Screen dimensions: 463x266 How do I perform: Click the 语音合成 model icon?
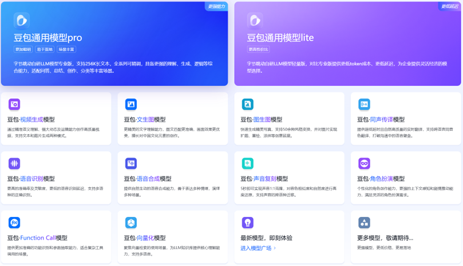click(131, 164)
